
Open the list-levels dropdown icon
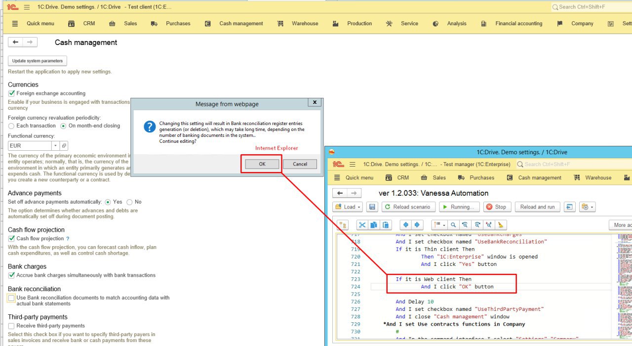(x=439, y=225)
